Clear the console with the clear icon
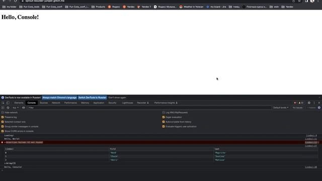This screenshot has width=322, height=181. [8, 108]
